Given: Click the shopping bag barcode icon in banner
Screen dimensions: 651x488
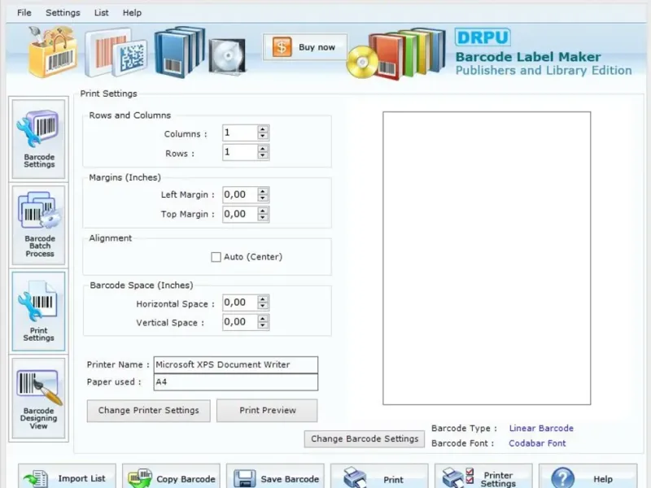Looking at the screenshot, I should (x=52, y=52).
